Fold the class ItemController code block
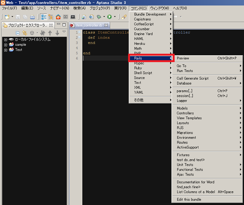This screenshot has height=205, width=244. (x=79, y=32)
